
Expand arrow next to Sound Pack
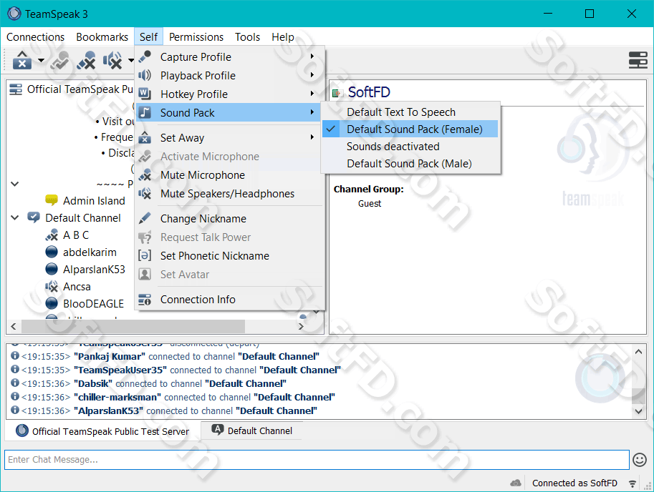pos(312,112)
